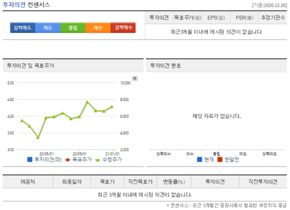Click the 투자의견 및 목표주가 chart heading
Image resolution: width=290 pixels, height=210 pixels.
(x=30, y=66)
